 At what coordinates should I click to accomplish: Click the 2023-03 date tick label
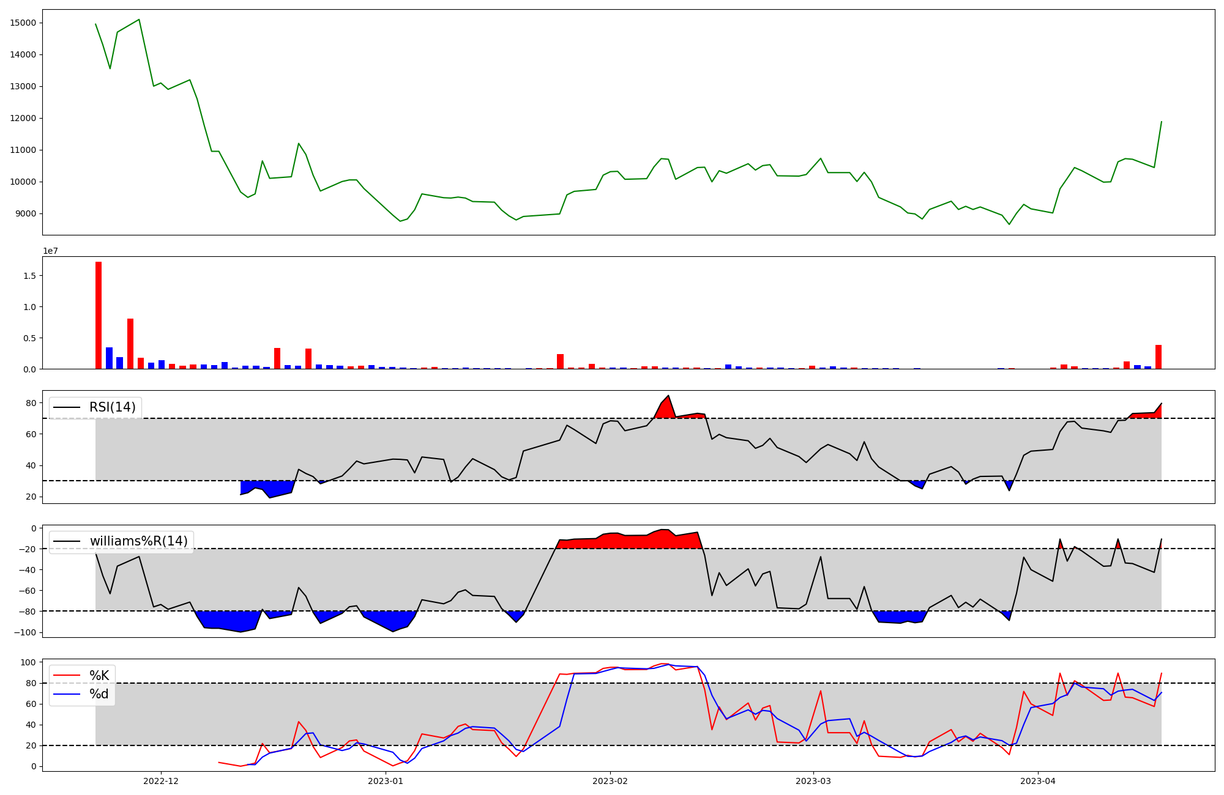813,781
